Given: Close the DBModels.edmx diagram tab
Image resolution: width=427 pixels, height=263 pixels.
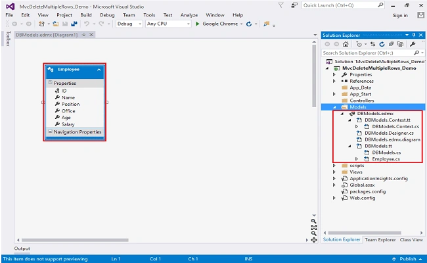Looking at the screenshot, I should click(x=91, y=35).
